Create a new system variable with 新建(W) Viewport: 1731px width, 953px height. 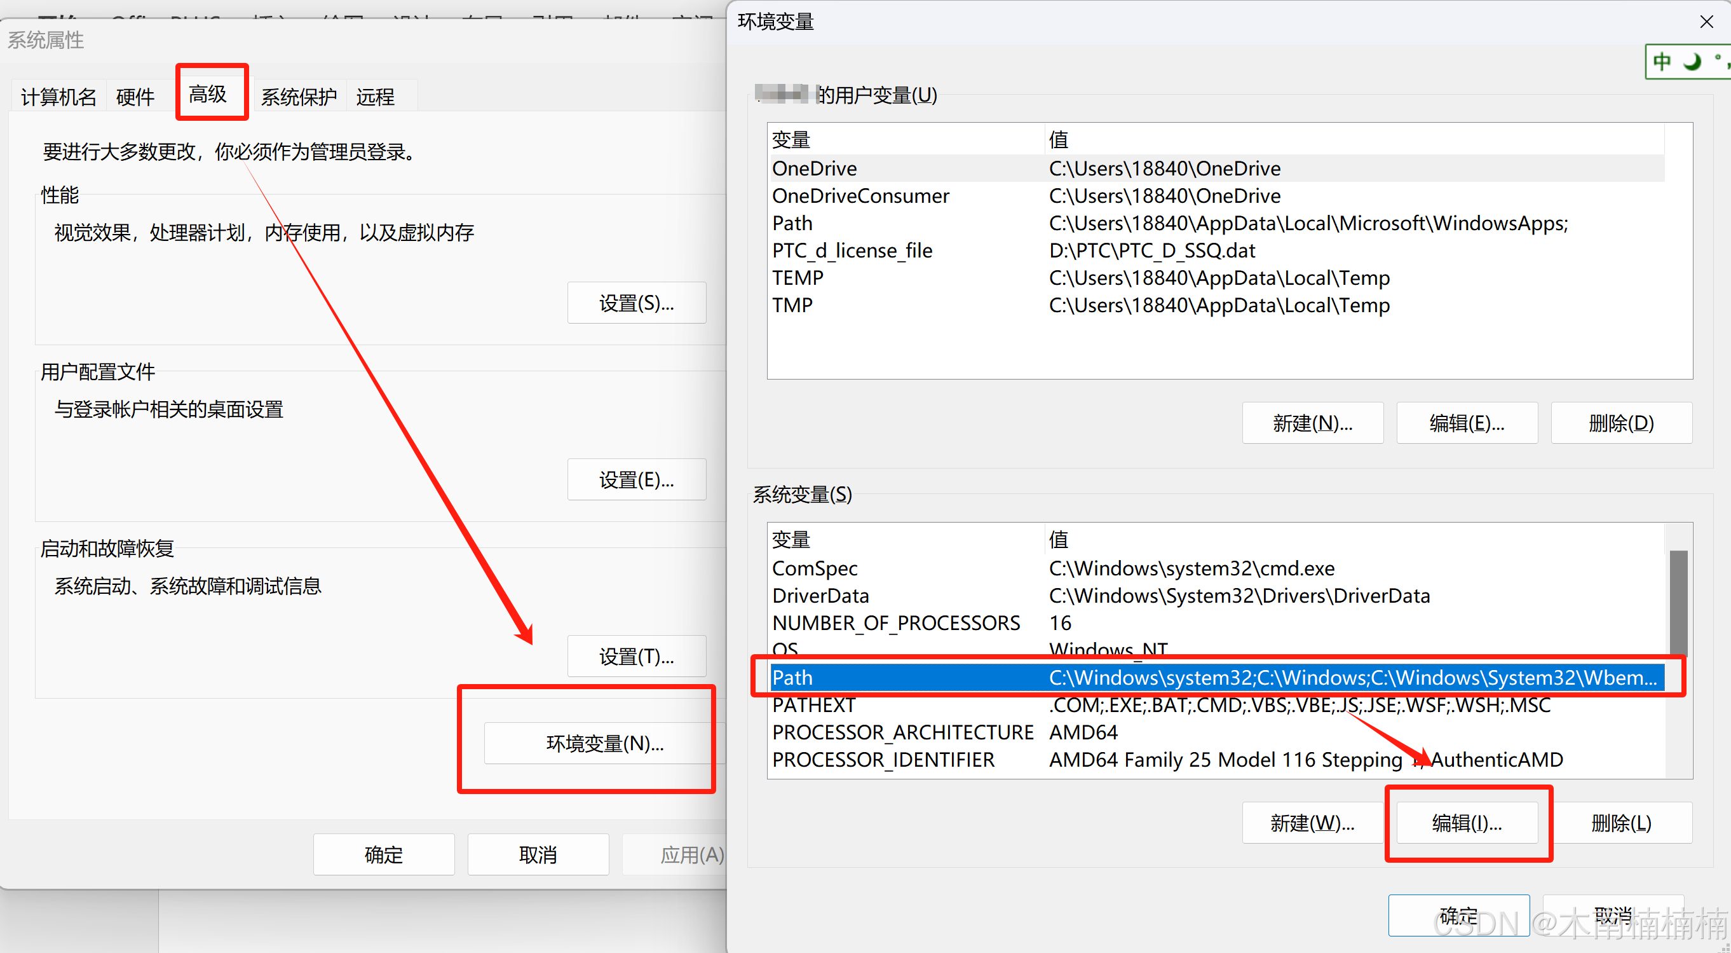click(1312, 823)
